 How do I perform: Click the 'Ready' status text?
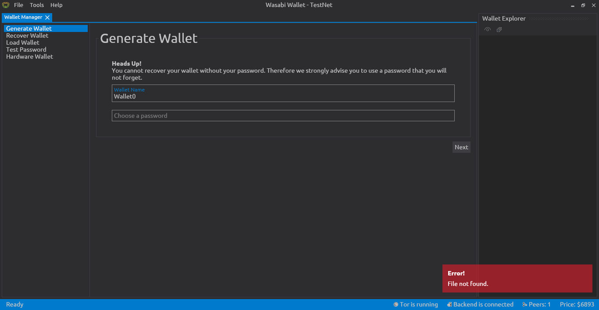pyautogui.click(x=14, y=304)
